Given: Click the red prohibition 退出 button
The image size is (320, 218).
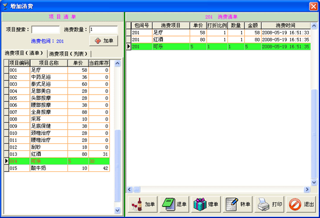Looking at the screenshot, I should (x=301, y=204).
